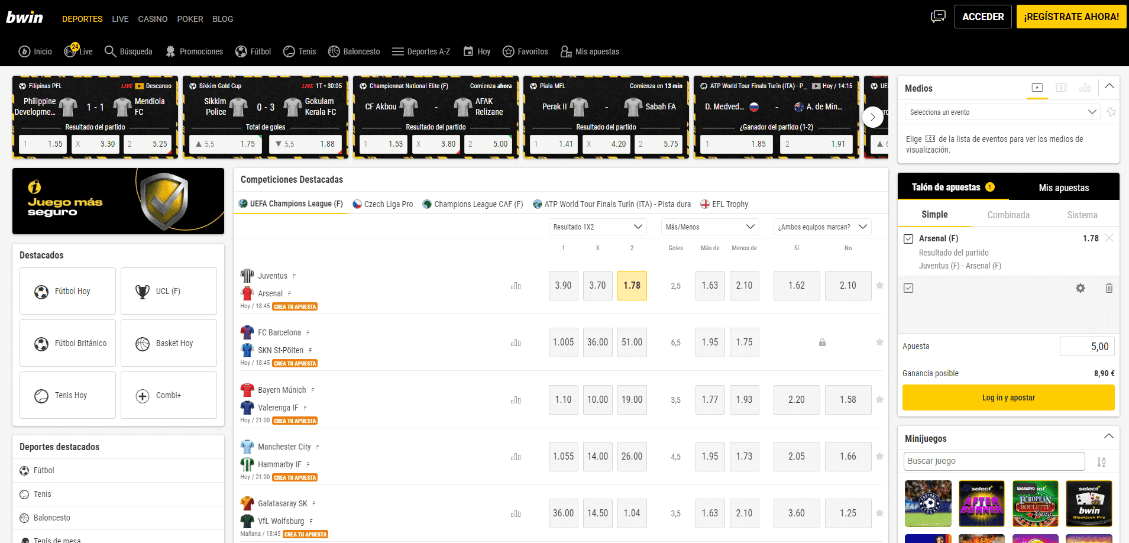Favorite the FC Barcelona match star
This screenshot has height=543, width=1129.
pos(879,342)
